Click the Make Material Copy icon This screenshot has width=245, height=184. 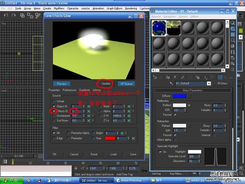click(x=182, y=77)
